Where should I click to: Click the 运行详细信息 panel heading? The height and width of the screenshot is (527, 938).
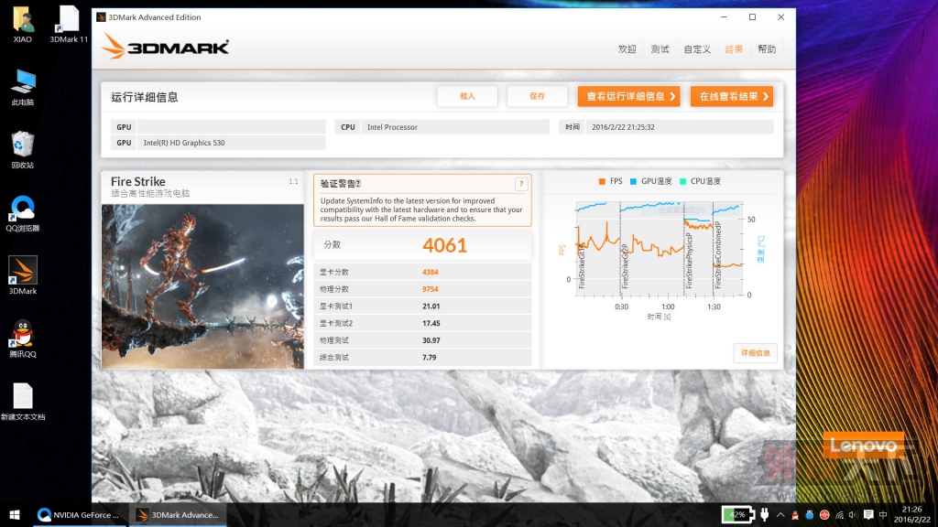pos(144,97)
